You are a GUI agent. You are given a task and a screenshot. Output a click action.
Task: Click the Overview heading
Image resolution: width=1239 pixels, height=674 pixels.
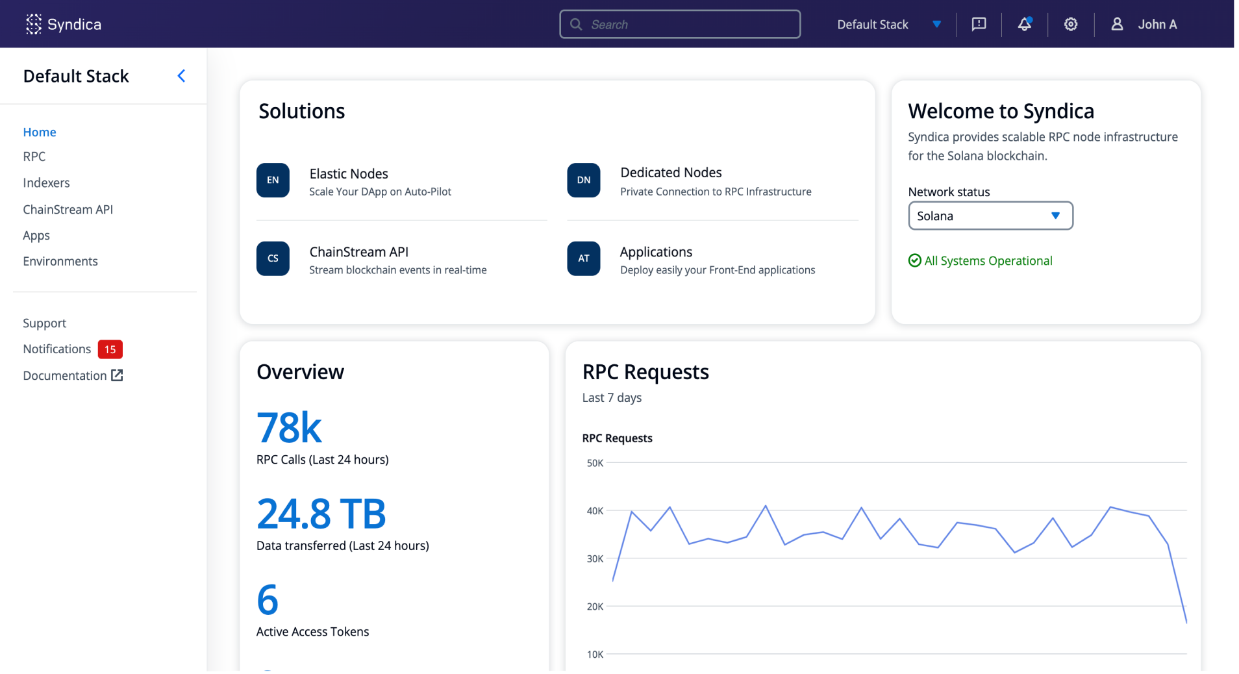click(x=300, y=372)
